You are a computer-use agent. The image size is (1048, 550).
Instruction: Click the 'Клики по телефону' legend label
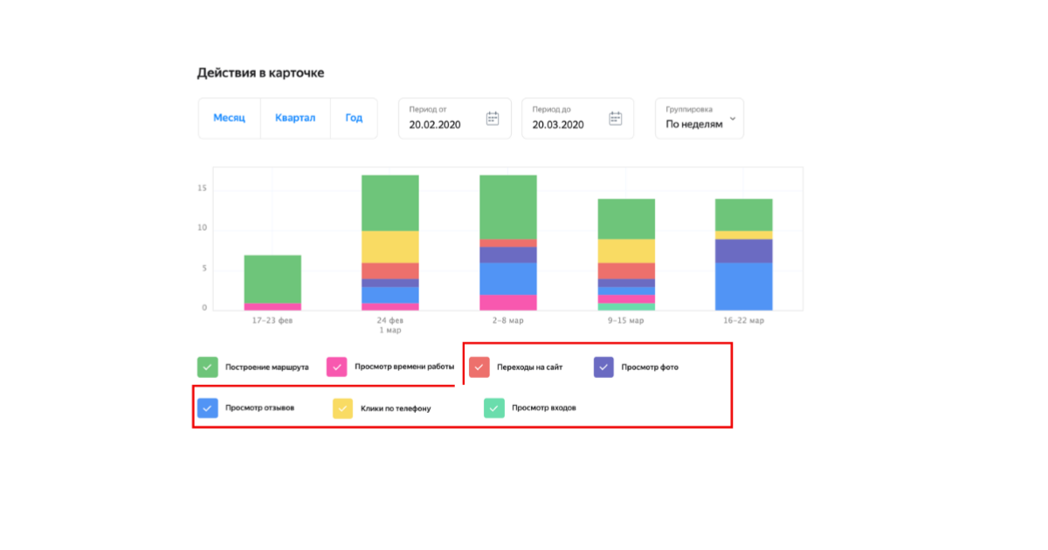click(396, 409)
